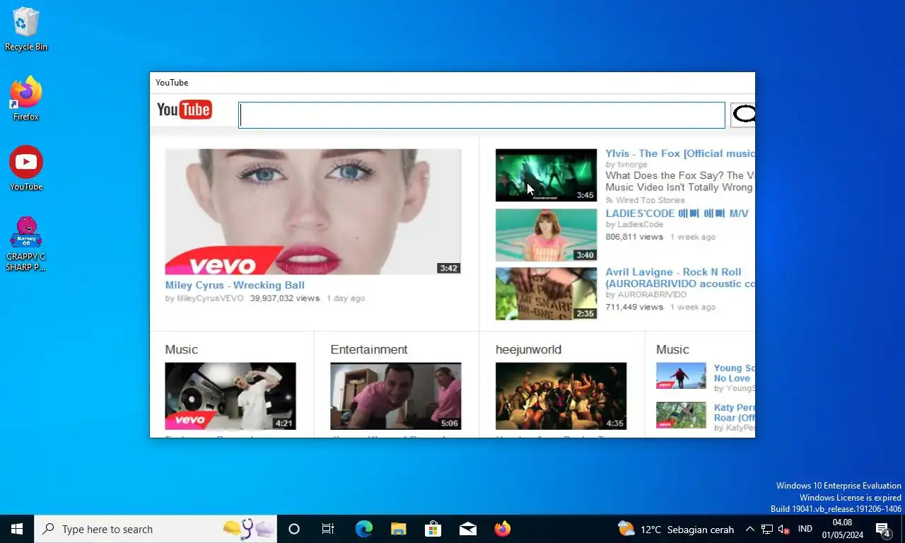Viewport: 905px width, 543px height.
Task: Open 'Ylvis - The Fox' title link
Action: [679, 153]
